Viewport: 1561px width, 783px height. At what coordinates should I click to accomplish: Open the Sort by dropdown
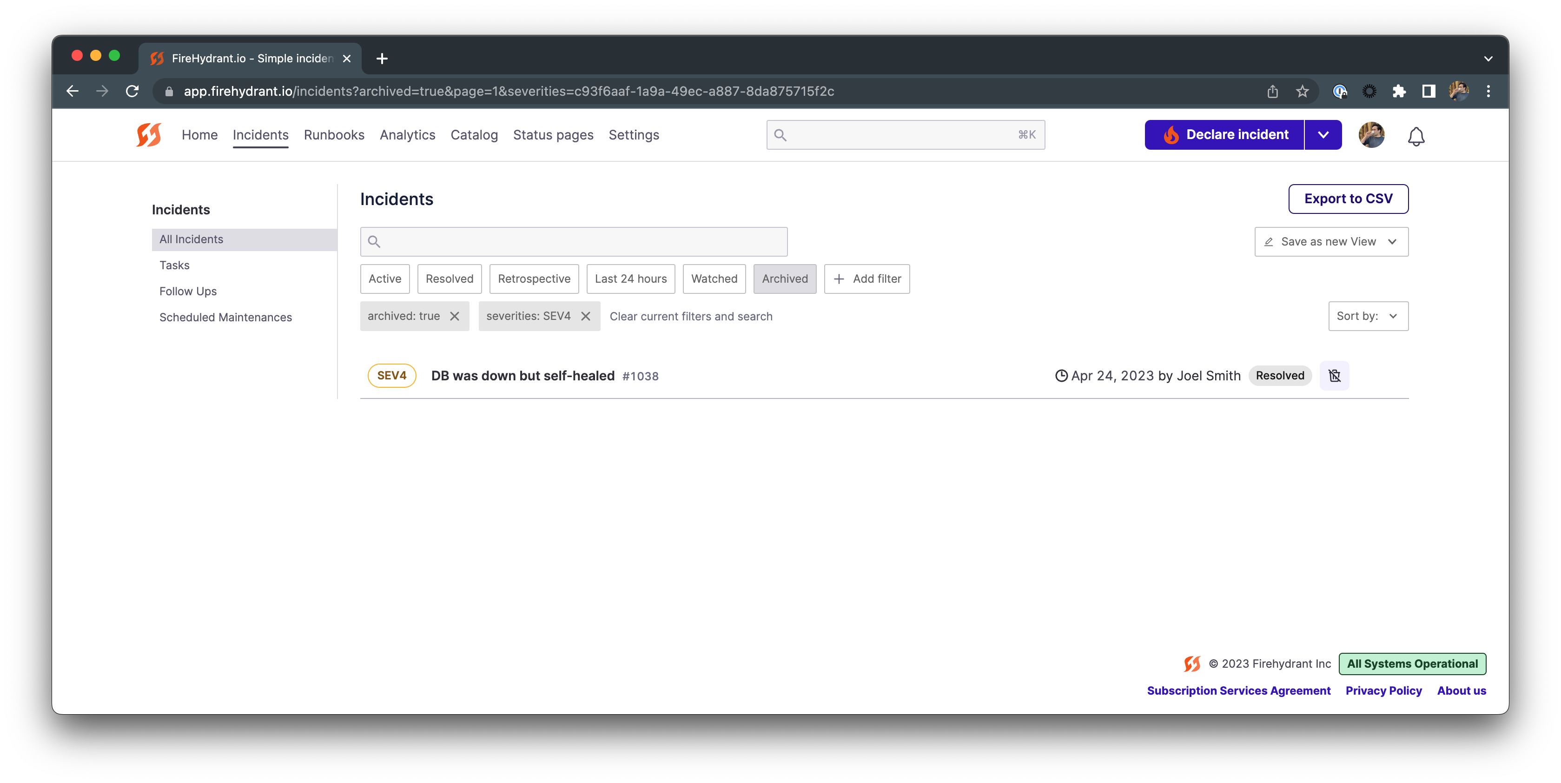click(1368, 316)
